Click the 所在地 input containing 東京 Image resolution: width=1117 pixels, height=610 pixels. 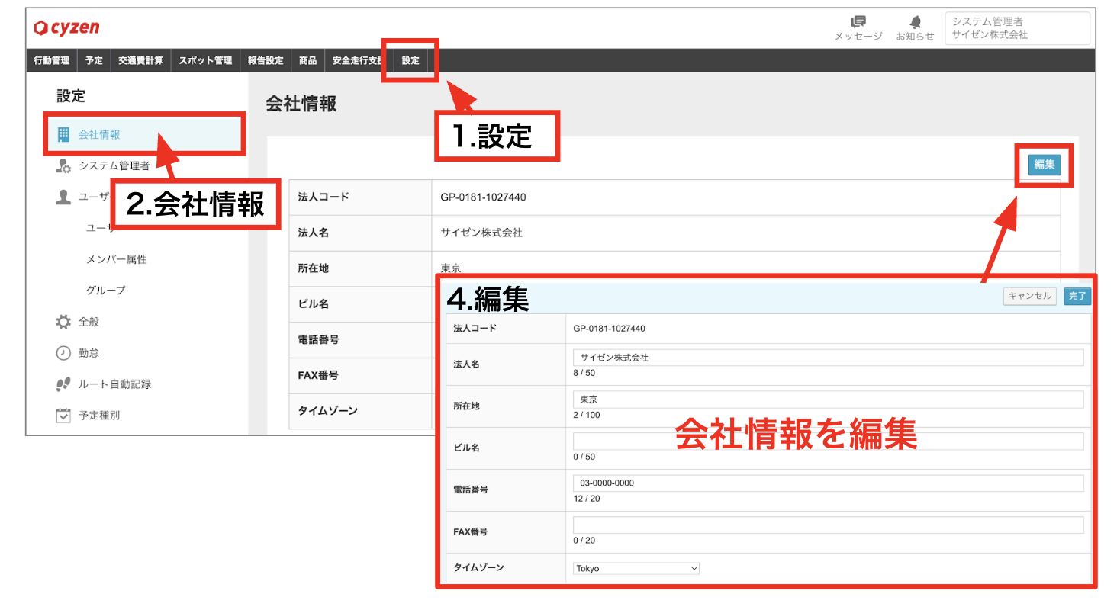click(828, 400)
